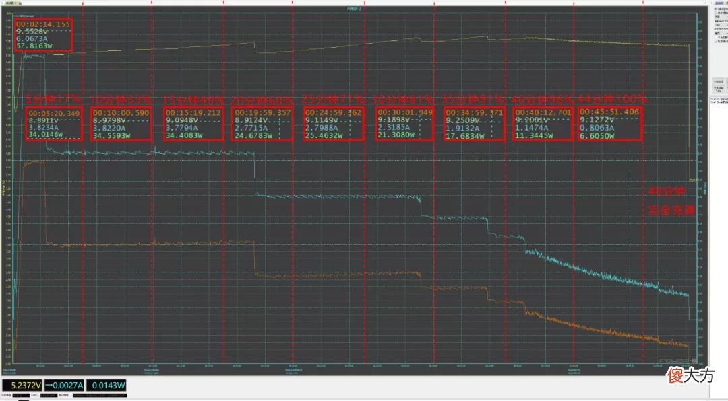The width and height of the screenshot is (728, 401).
Task: Click the long black field below power readout
Action: (x=100, y=396)
